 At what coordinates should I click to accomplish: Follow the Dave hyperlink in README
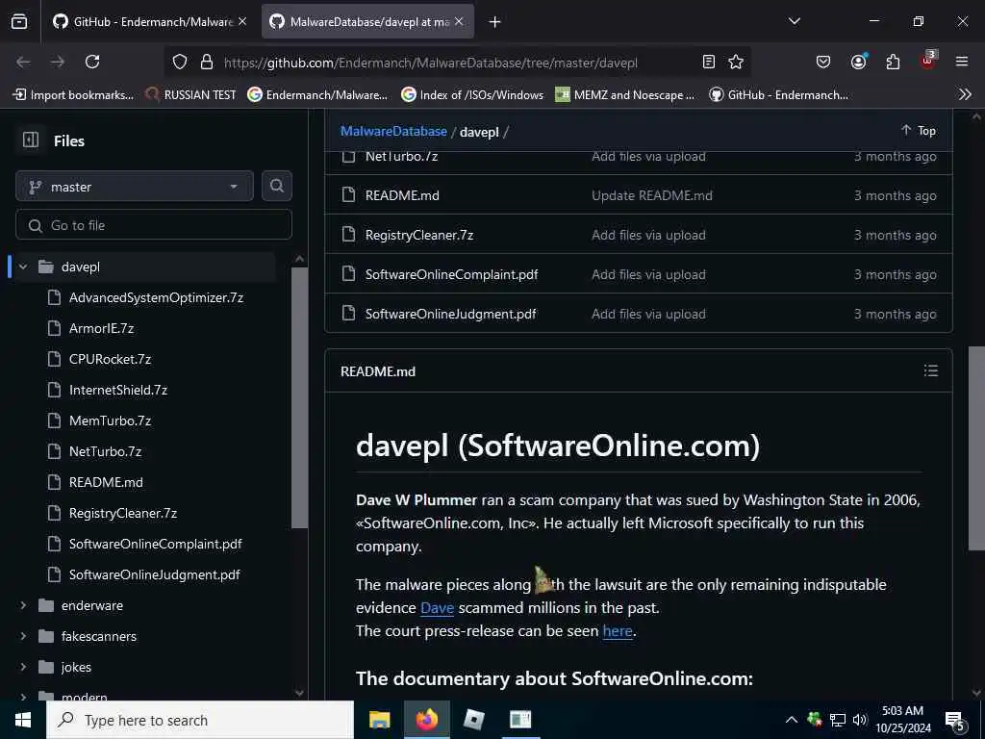438,608
